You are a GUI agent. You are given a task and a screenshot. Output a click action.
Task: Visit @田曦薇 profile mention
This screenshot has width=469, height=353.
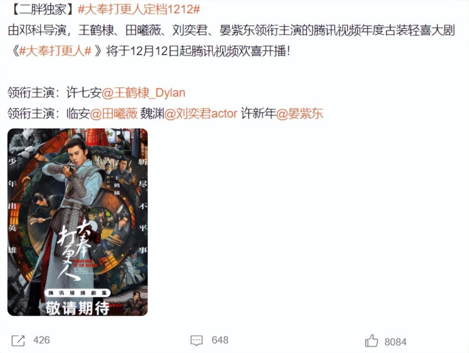(x=113, y=114)
